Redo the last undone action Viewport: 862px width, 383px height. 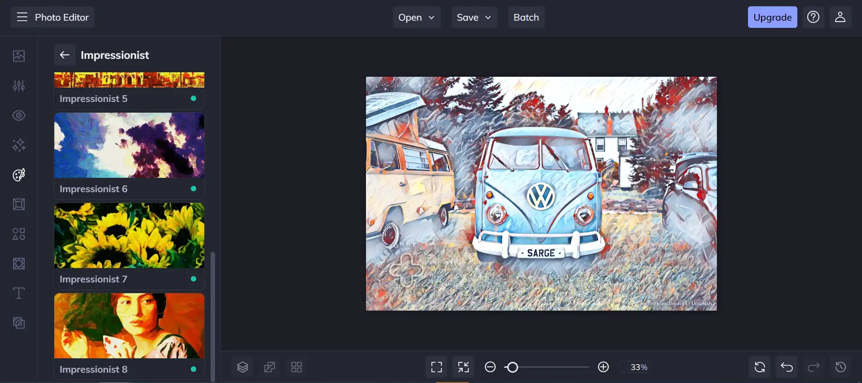[x=814, y=367]
